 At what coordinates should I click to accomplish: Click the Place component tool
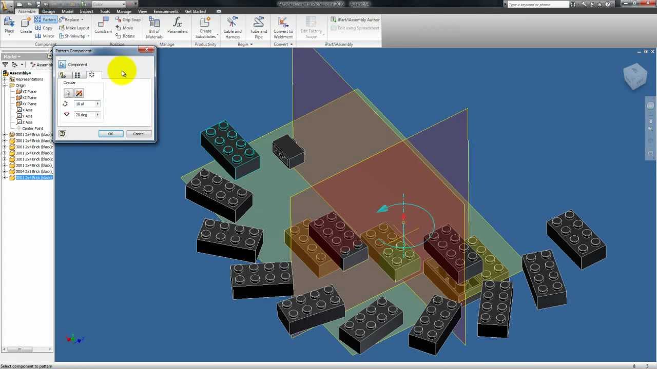(9, 25)
